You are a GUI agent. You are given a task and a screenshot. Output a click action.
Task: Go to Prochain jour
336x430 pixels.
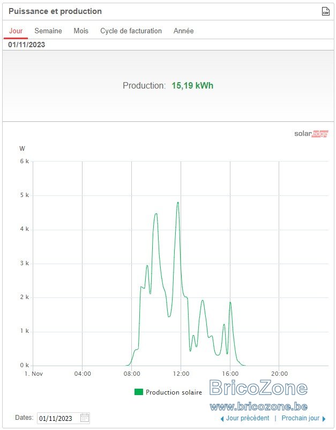point(301,418)
